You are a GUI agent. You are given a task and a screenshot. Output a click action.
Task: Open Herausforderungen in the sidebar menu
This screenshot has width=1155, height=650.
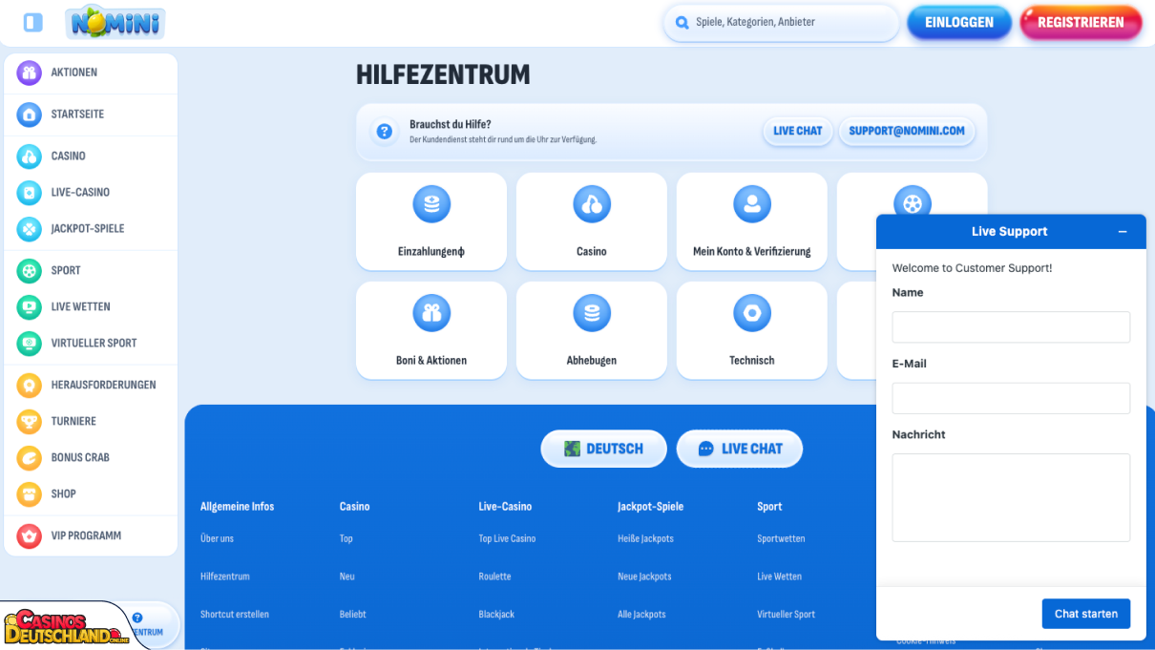click(103, 386)
